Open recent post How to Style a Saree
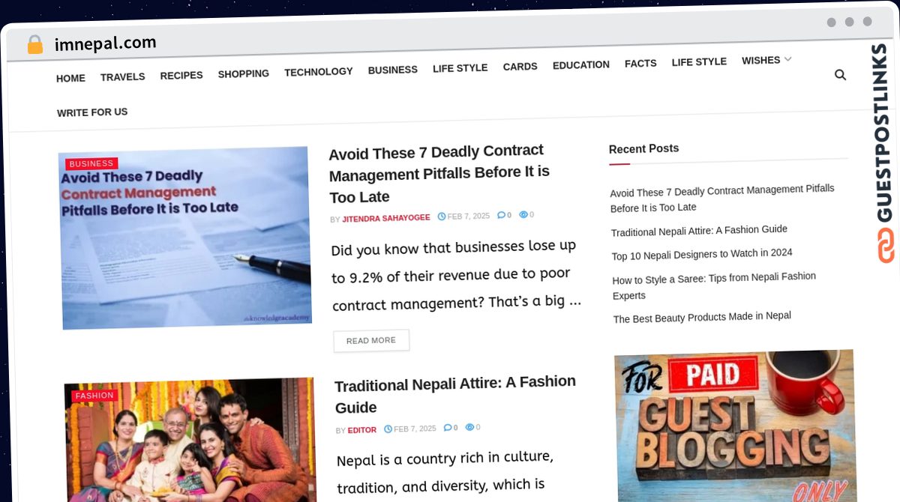Viewport: 900px width, 502px height. tap(714, 285)
